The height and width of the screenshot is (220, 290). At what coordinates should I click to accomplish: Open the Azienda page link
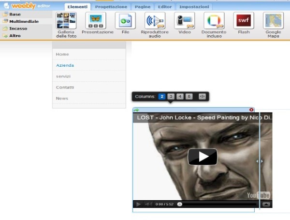click(x=65, y=65)
